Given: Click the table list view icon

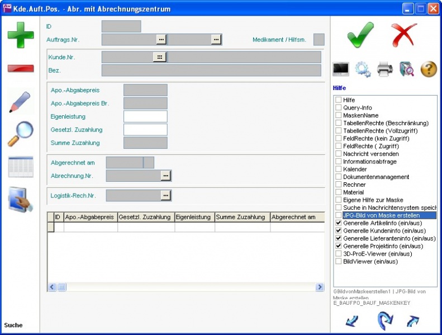Looking at the screenshot, I should coord(21,167).
